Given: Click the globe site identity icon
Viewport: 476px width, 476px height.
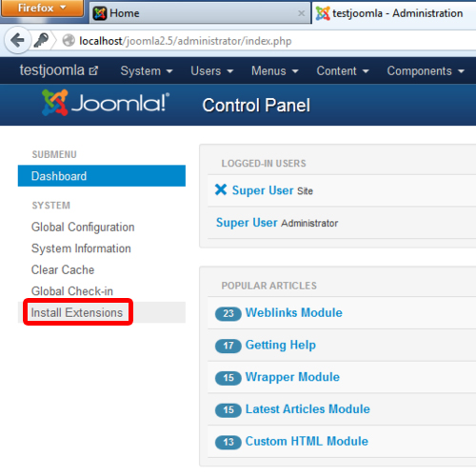Looking at the screenshot, I should 69,41.
